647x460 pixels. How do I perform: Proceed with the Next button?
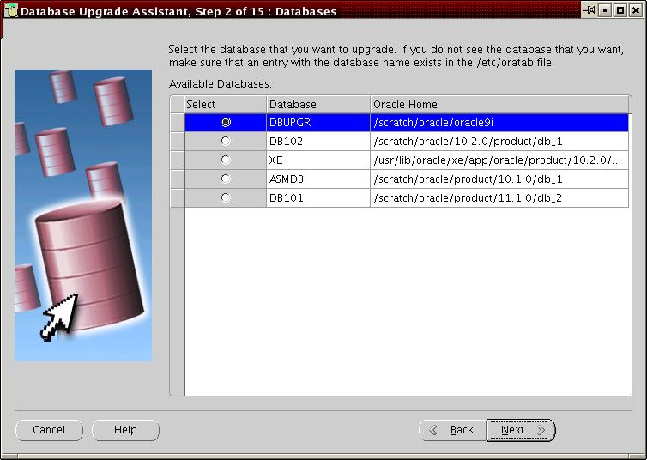coord(521,430)
